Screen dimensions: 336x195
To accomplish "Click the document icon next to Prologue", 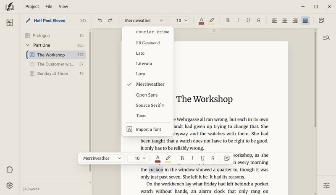I will point(27,36).
